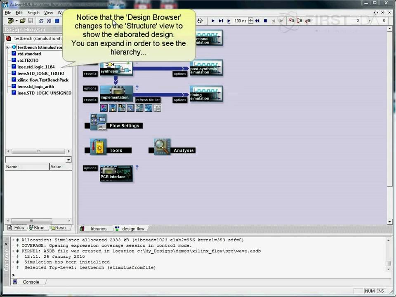
Task: Click the blue grid toolbar icon
Action: 57,21
